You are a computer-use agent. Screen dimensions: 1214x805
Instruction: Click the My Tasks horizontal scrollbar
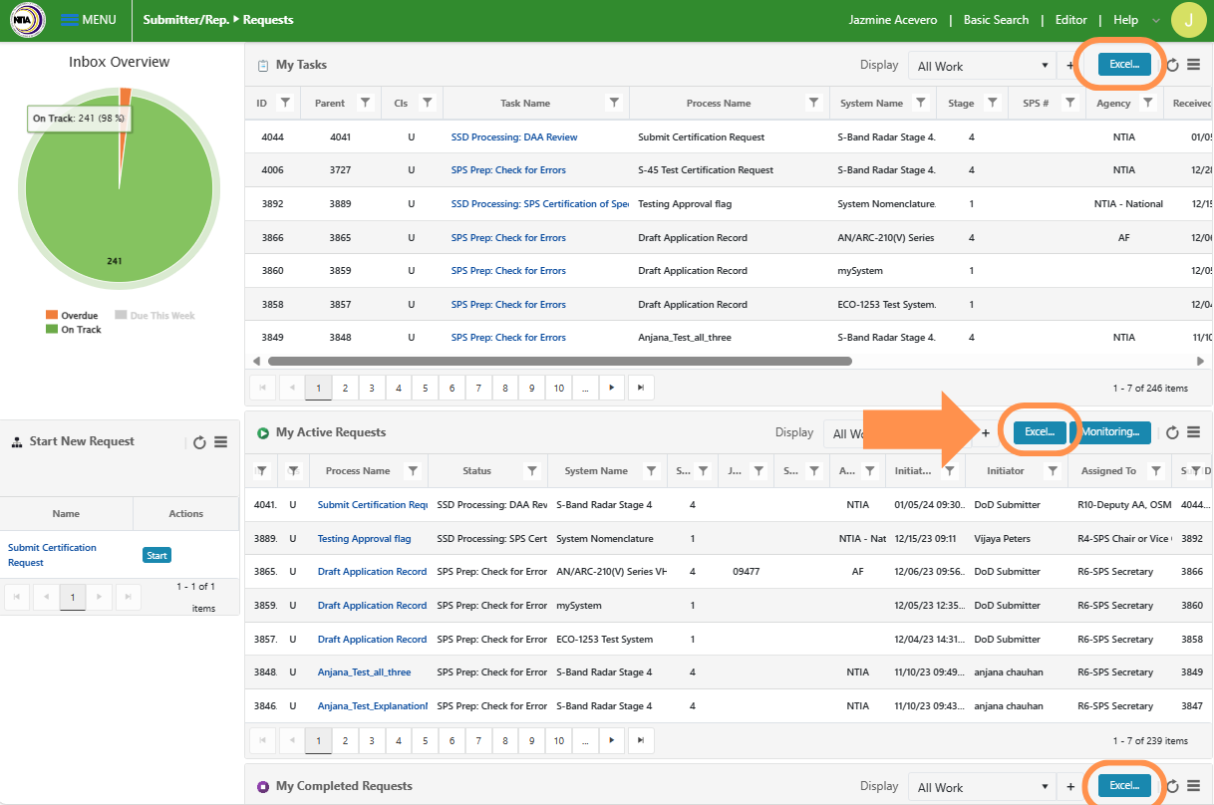tap(559, 361)
